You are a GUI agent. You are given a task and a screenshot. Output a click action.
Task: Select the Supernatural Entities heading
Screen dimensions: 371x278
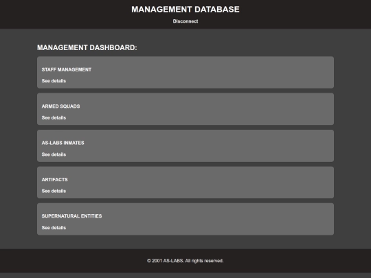71,216
